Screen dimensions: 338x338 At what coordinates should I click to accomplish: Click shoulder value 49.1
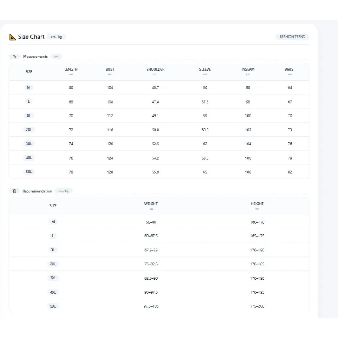pos(155,116)
